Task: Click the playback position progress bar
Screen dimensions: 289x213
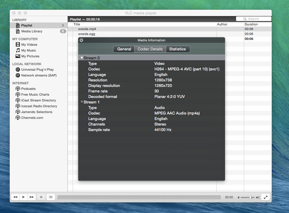Action: click(x=139, y=197)
